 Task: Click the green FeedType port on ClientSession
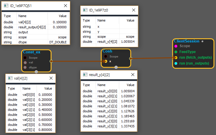176,52
